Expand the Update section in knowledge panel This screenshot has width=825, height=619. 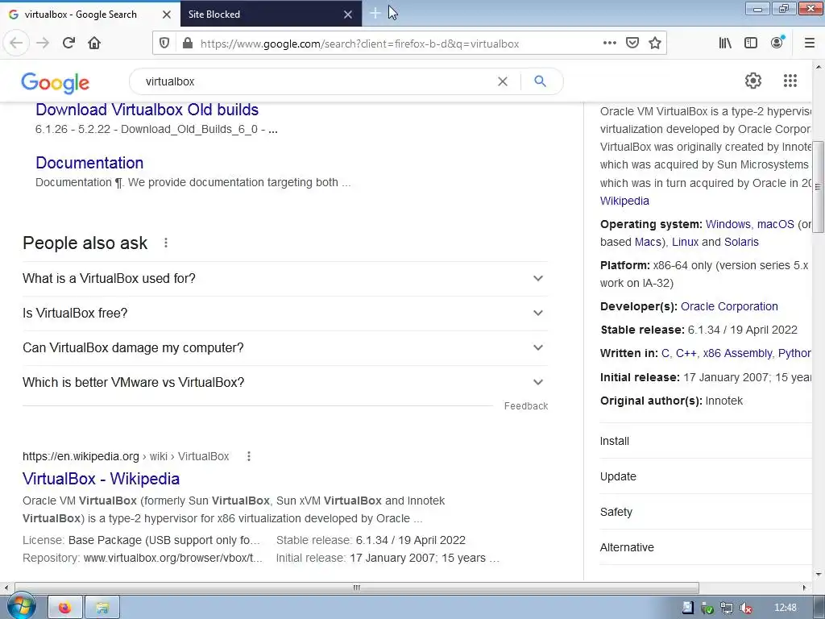(x=706, y=476)
